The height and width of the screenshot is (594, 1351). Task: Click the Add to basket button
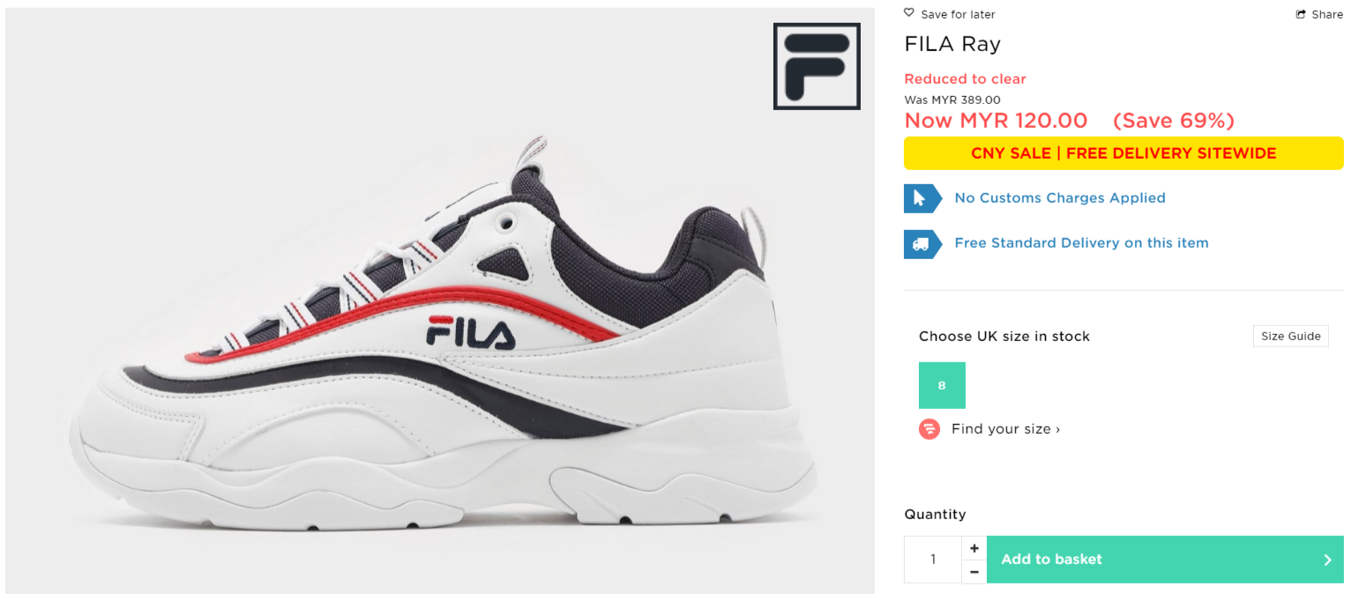coord(1165,560)
